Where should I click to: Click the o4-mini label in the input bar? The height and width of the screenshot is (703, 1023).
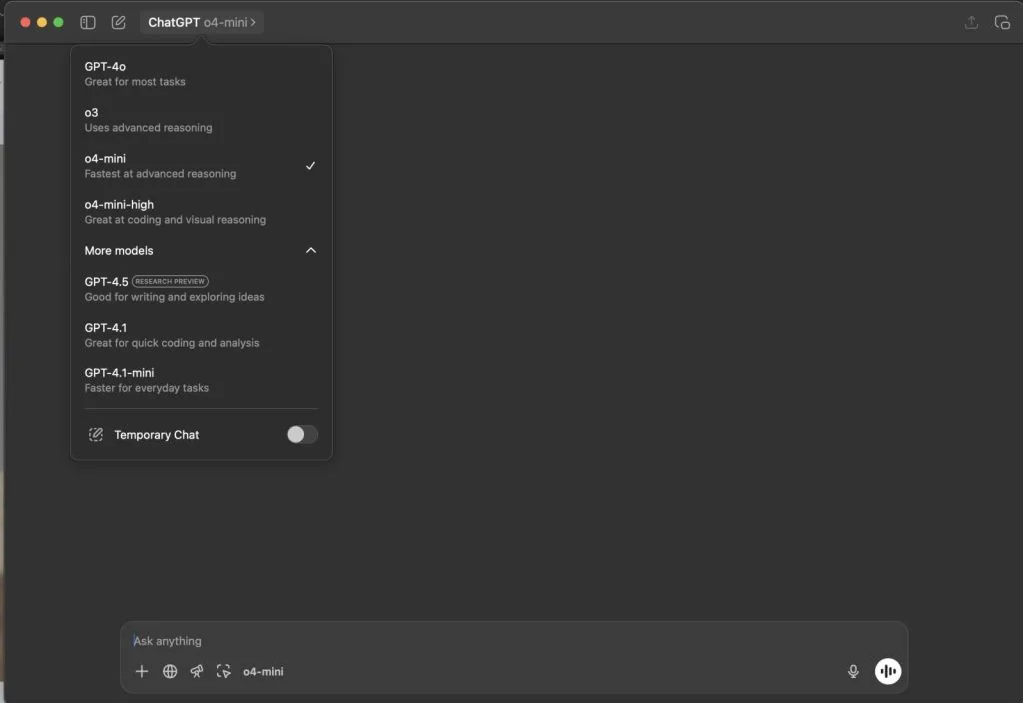263,671
